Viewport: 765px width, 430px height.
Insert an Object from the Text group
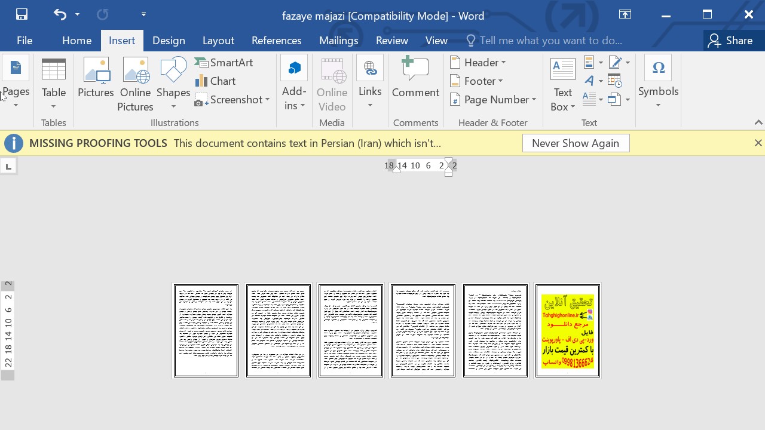619,100
